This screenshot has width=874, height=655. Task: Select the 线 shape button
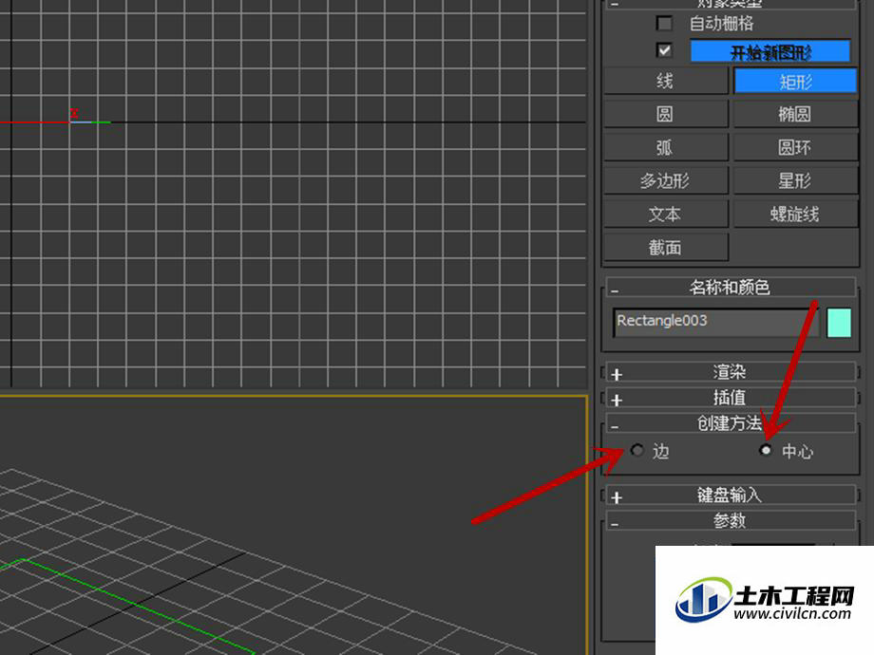tap(666, 82)
